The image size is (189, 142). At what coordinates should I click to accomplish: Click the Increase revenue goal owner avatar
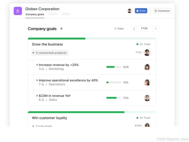tap(147, 67)
